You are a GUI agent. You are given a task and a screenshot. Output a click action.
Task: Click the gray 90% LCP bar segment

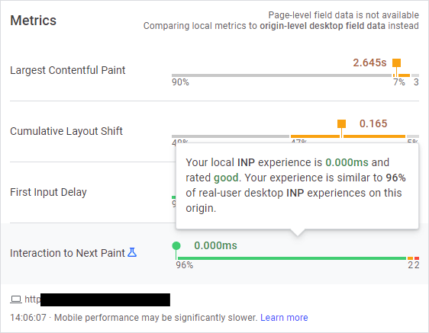(x=282, y=75)
